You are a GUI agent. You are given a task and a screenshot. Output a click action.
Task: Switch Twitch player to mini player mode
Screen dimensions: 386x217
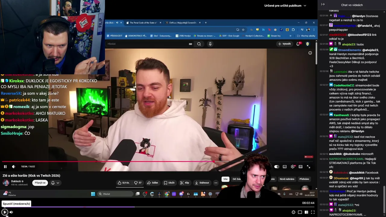click(x=300, y=212)
